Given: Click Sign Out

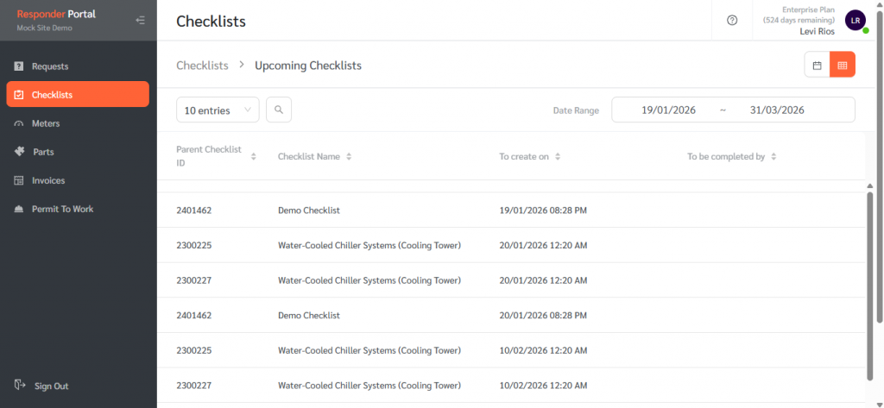Looking at the screenshot, I should [x=51, y=386].
